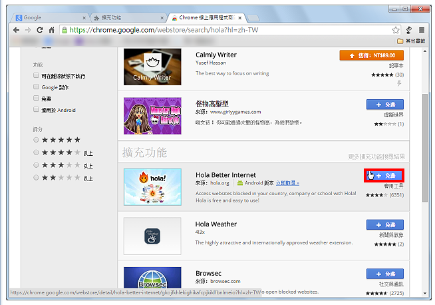Viewport: 435px width, 305px height.
Task: Click Calmly Writer's star rating (30)
Action: pos(388,75)
